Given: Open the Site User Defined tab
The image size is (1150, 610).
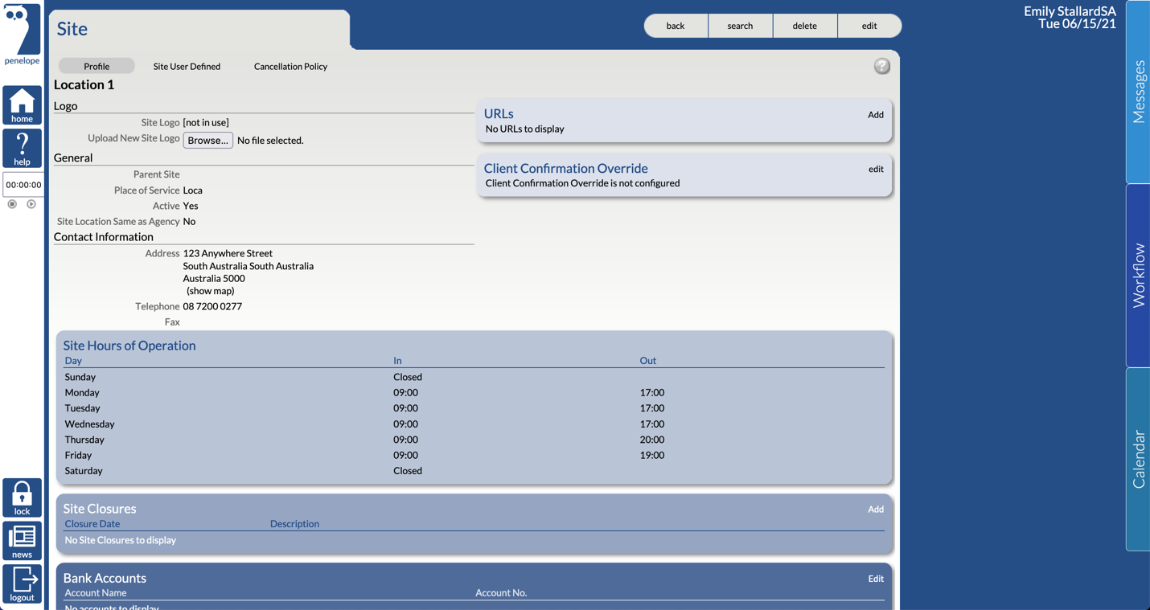Looking at the screenshot, I should [187, 66].
